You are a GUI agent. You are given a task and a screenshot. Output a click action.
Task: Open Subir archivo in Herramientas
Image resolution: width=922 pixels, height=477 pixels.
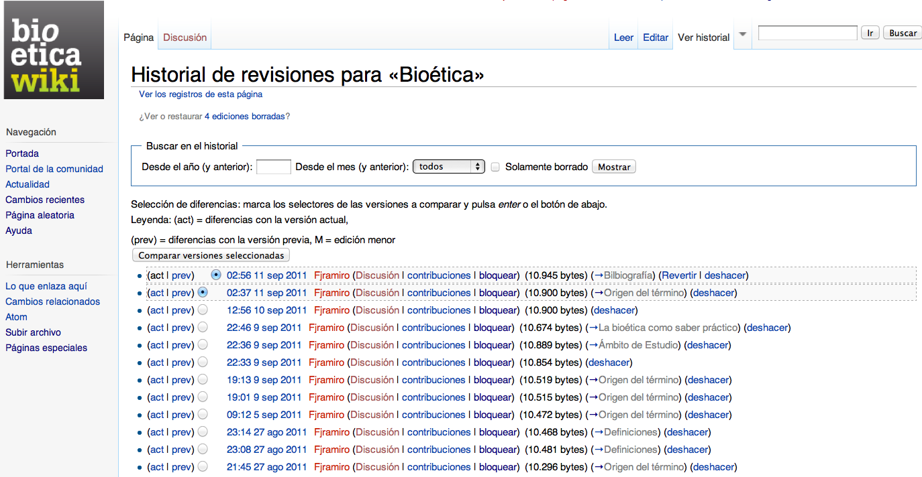pyautogui.click(x=33, y=332)
